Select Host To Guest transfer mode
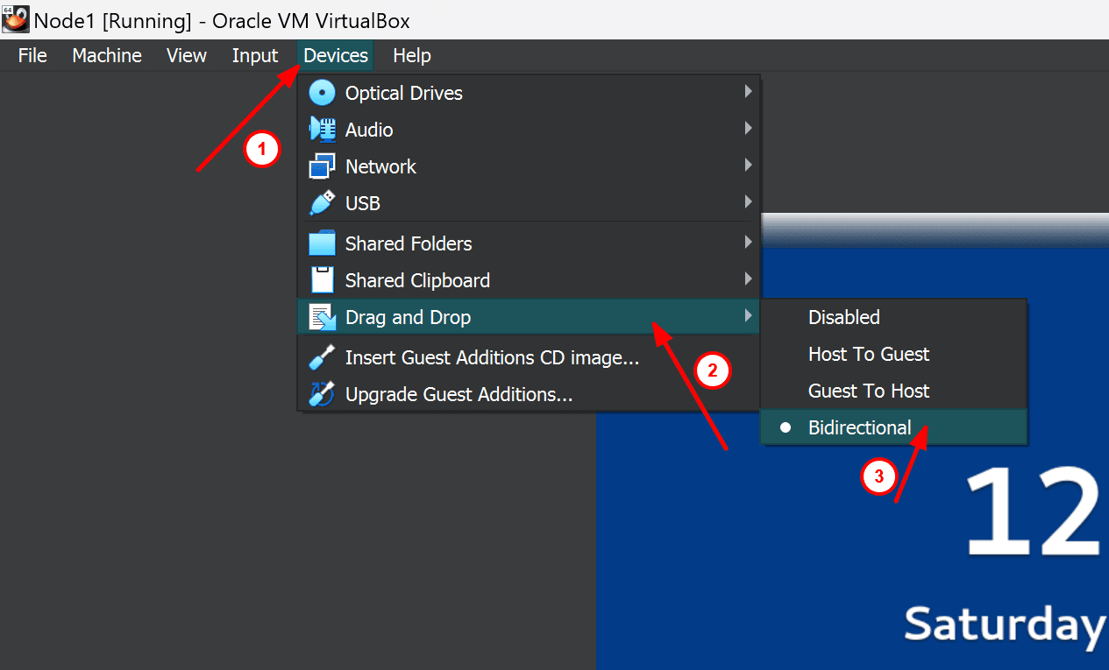The height and width of the screenshot is (670, 1109). point(869,354)
